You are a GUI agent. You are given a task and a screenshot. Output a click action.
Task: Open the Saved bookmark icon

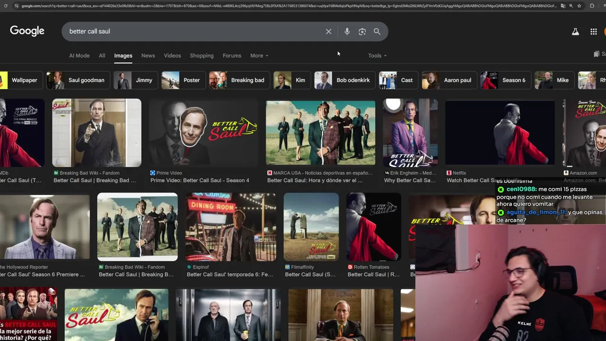tap(597, 54)
